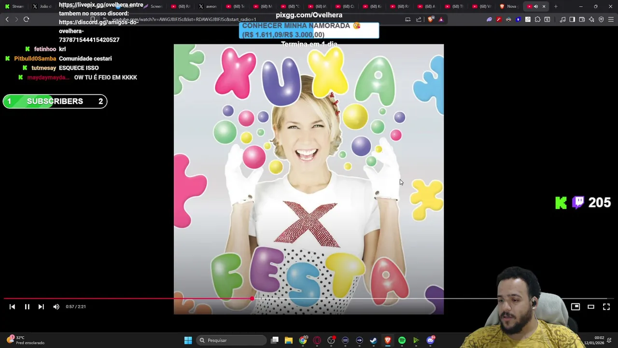This screenshot has height=348, width=618.
Task: Open Opera GX from the taskbar
Action: (x=317, y=340)
